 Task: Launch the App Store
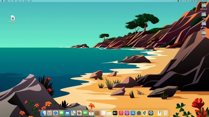pyautogui.click(x=133, y=113)
